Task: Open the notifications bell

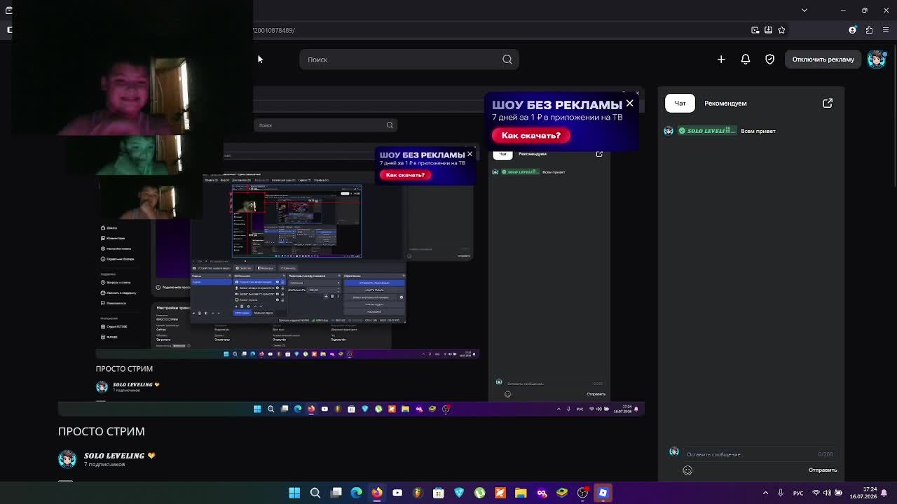Action: [x=746, y=59]
